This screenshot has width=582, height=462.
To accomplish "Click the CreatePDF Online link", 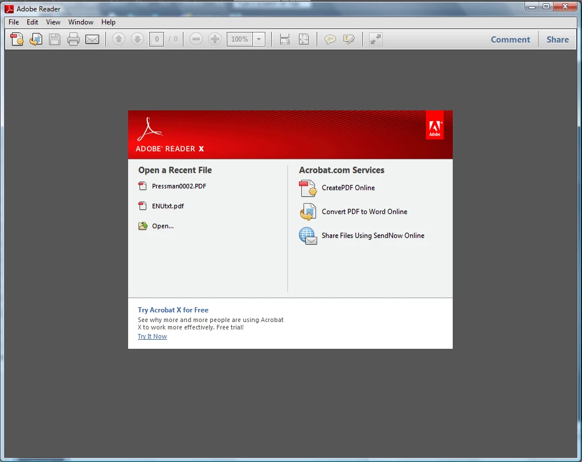I will tap(348, 188).
